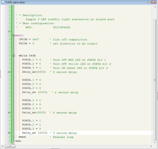Click the pin icon in title bar
This screenshot has height=149, width=158.
tap(148, 2)
